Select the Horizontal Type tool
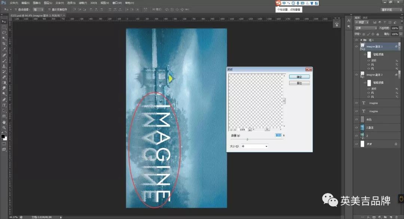The height and width of the screenshot is (219, 404). (x=4, y=105)
